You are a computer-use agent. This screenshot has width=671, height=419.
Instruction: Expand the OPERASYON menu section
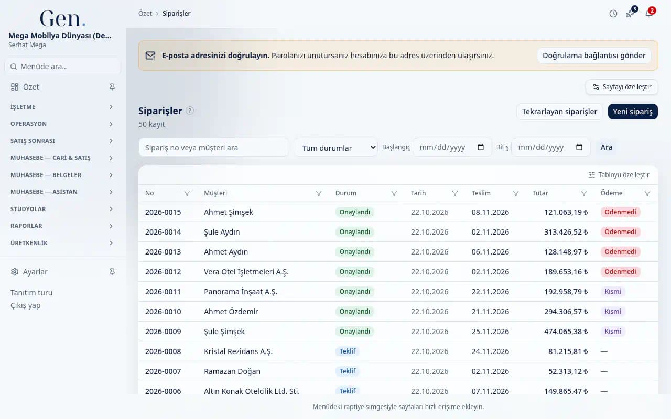pyautogui.click(x=62, y=124)
